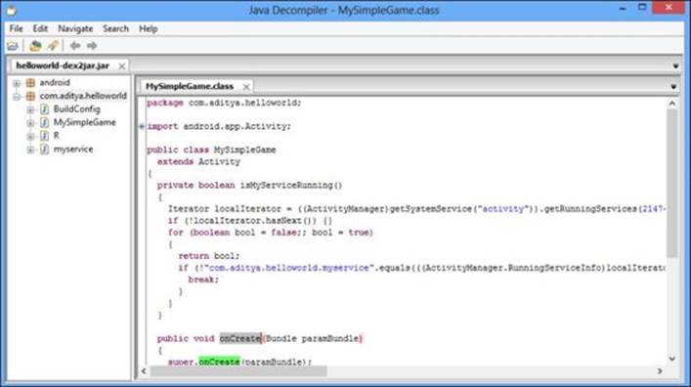The image size is (691, 387).
Task: Click the "break;" statement
Action: (x=203, y=279)
